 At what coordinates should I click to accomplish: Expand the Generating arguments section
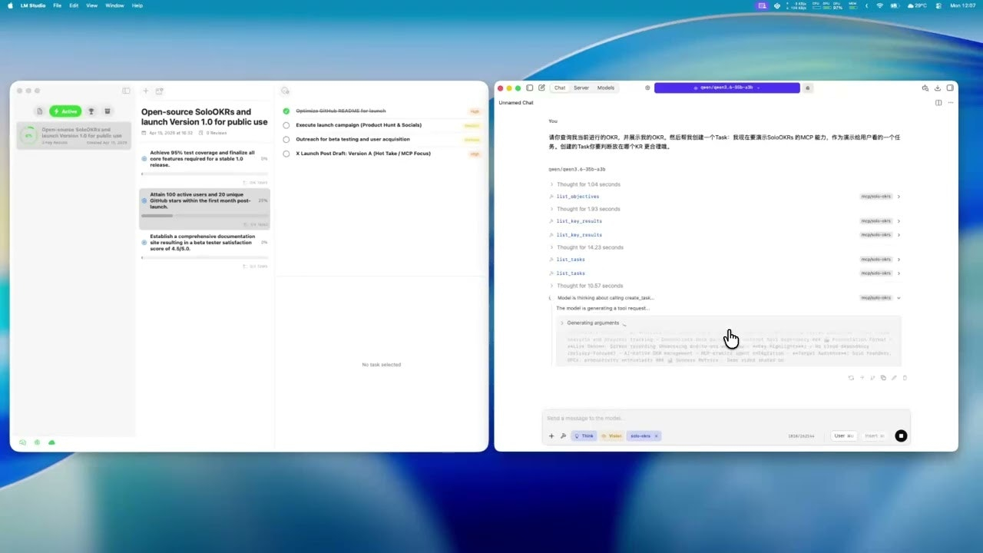coord(562,323)
